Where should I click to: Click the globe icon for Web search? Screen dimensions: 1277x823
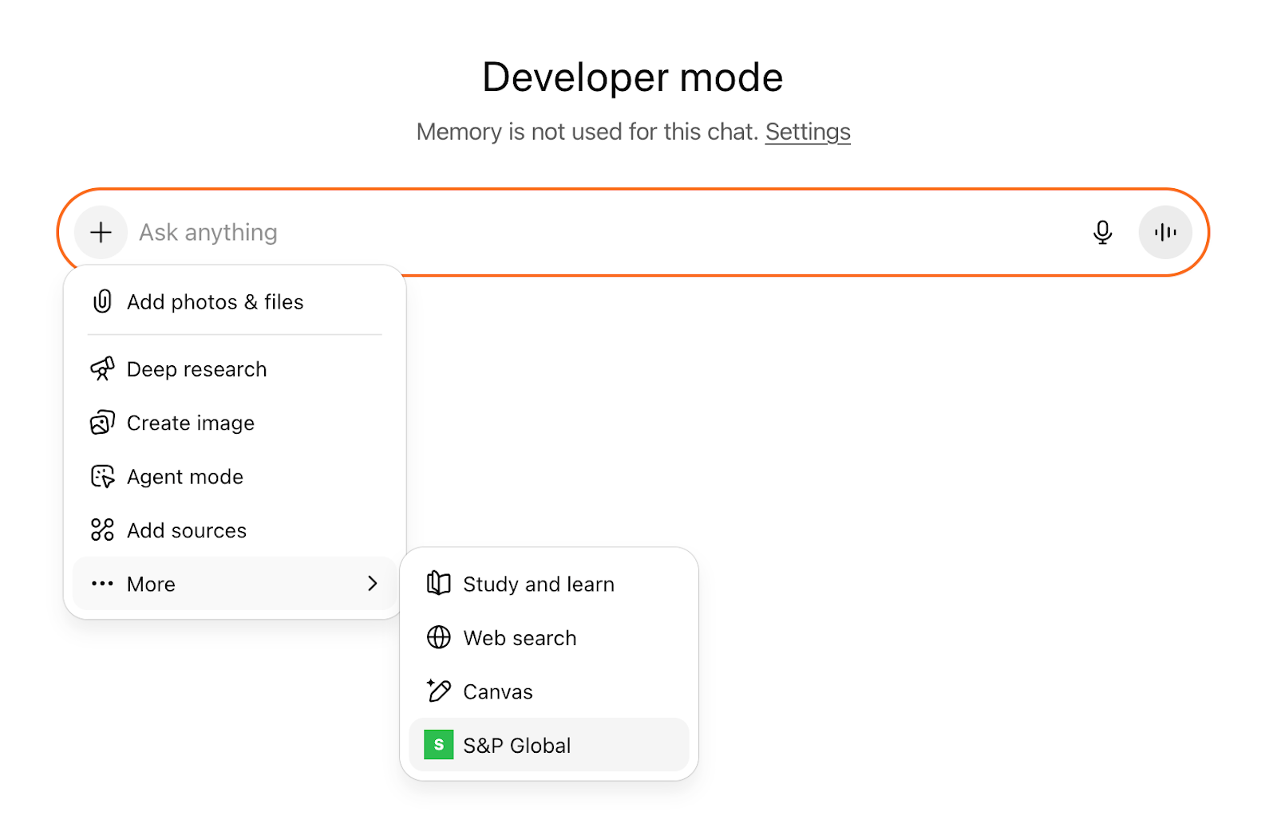point(438,637)
